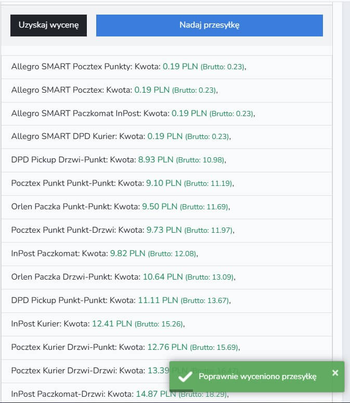
Task: Pick Orlen Paczka Drzwi-Punkt quote
Action: 123,277
